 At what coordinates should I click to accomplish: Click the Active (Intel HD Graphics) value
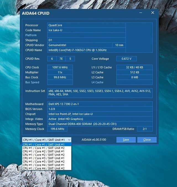(100, 119)
